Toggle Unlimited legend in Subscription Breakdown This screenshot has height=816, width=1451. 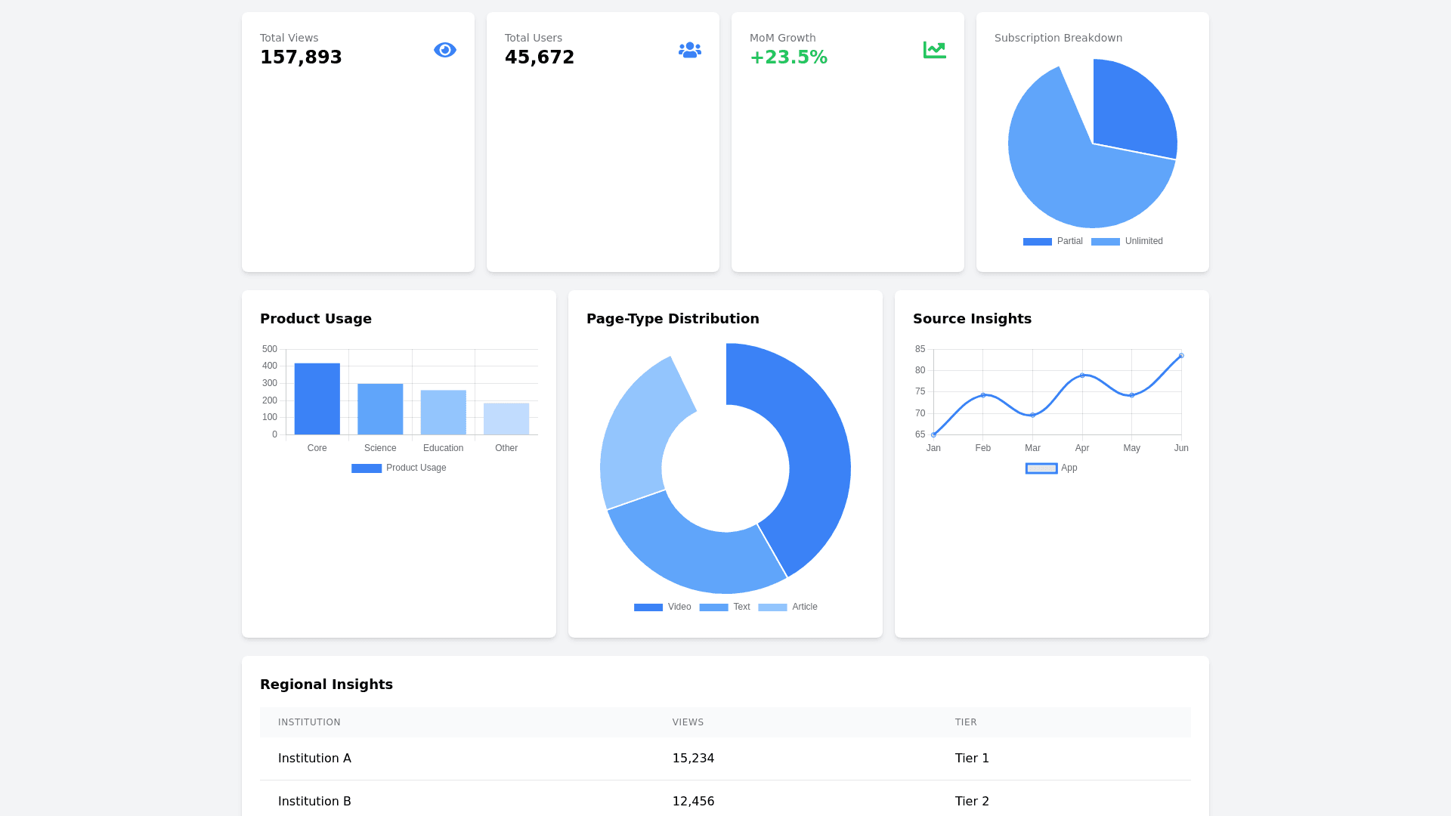[1127, 242]
